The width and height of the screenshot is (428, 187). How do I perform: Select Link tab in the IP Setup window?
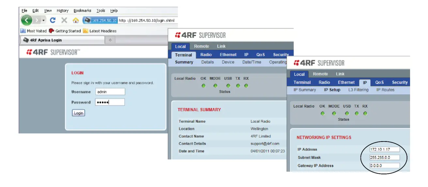(x=340, y=74)
